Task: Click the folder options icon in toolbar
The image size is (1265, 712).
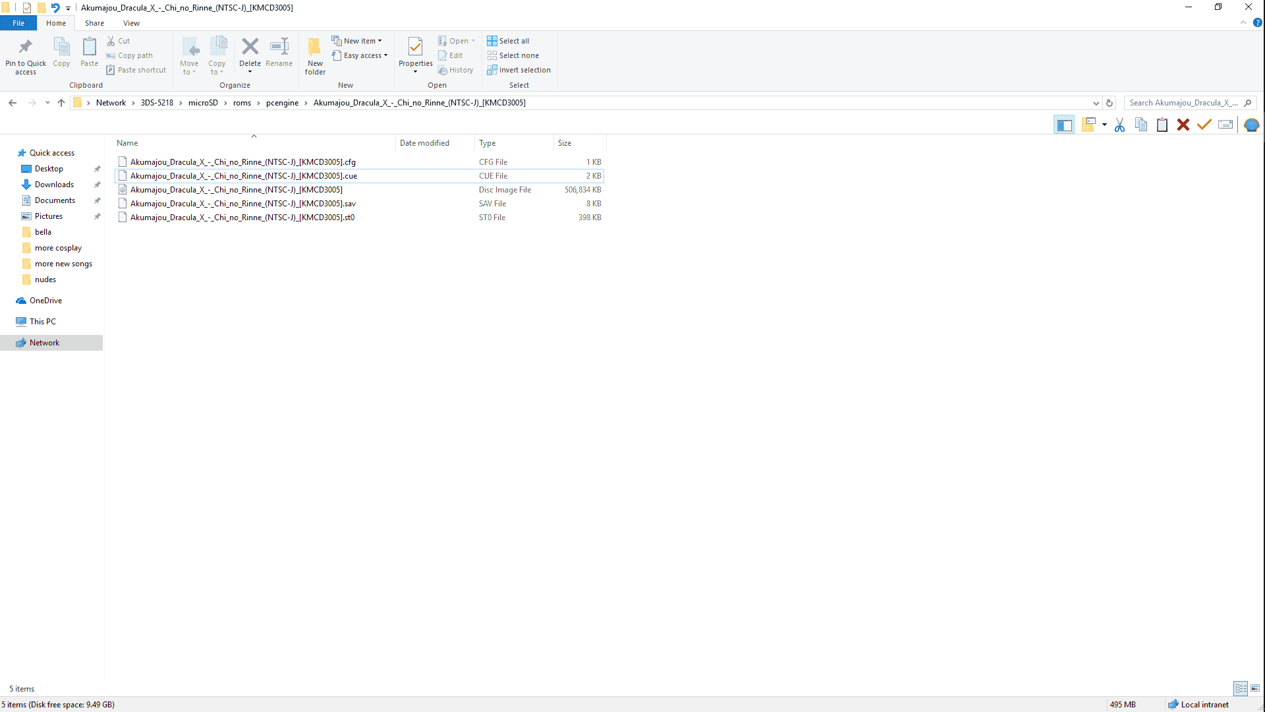Action: click(x=1088, y=125)
